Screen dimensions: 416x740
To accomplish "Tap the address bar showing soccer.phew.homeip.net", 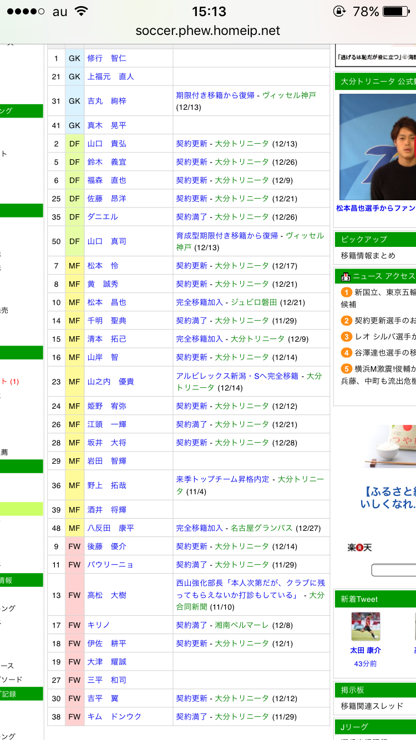I will pos(208,31).
